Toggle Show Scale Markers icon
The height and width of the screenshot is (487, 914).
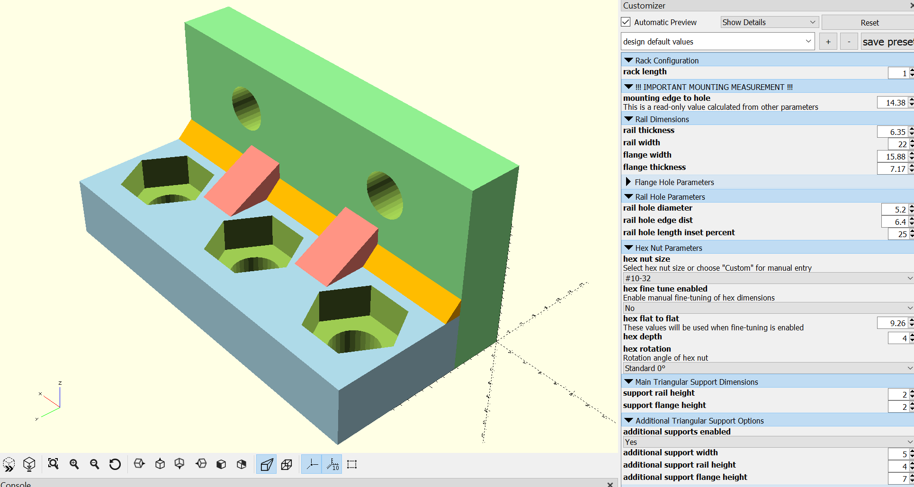332,464
